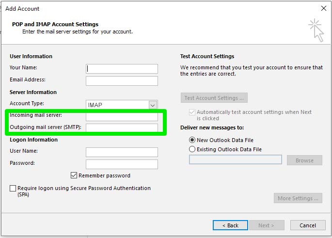This screenshot has width=332, height=238.
Task: Select the Outgoing mail server (SMTP) field
Action: coord(122,127)
